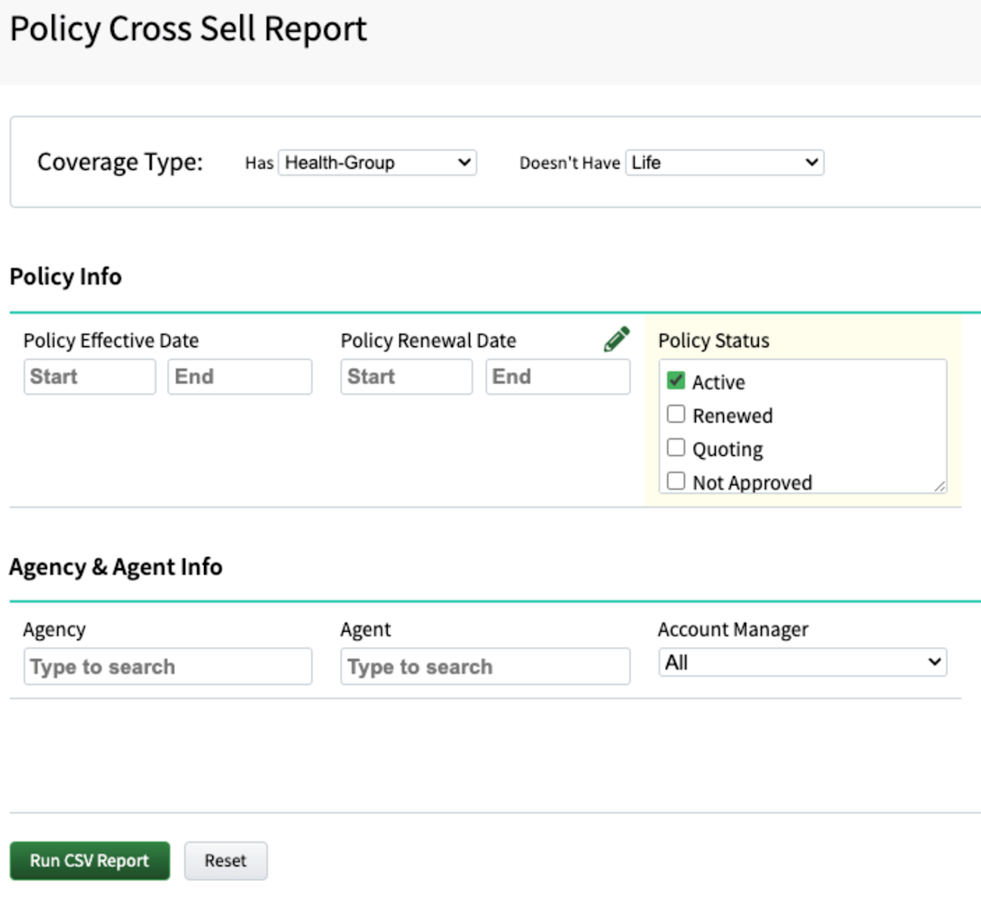Check the Quoting policy status

(676, 447)
